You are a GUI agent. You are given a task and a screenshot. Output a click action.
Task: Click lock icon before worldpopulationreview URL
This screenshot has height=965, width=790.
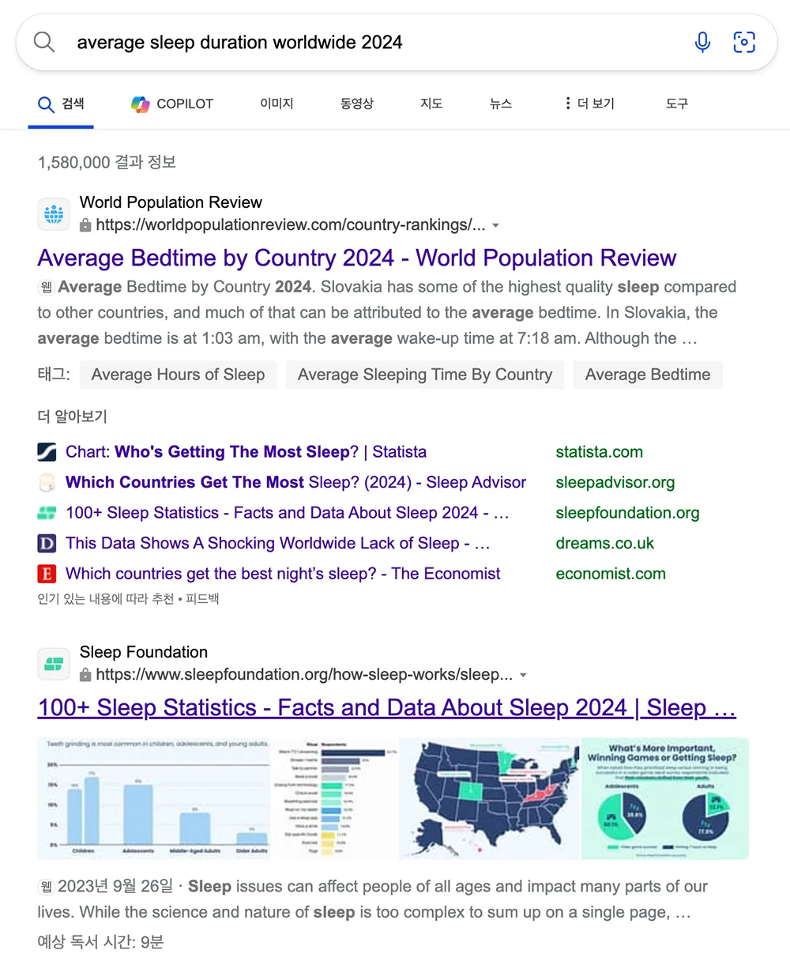click(x=85, y=225)
